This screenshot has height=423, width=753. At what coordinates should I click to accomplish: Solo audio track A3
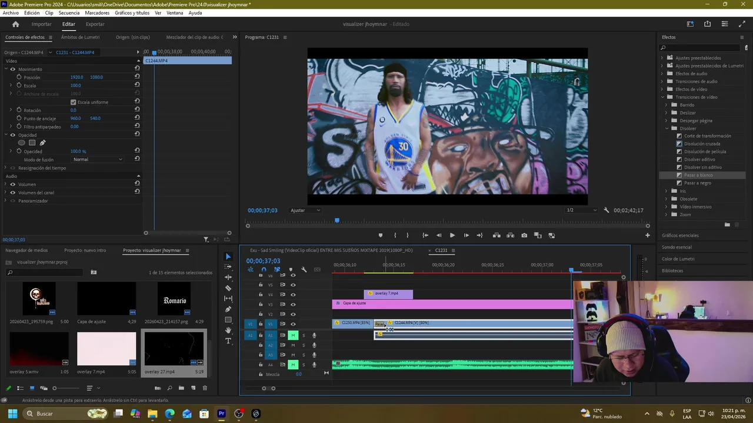pyautogui.click(x=304, y=355)
